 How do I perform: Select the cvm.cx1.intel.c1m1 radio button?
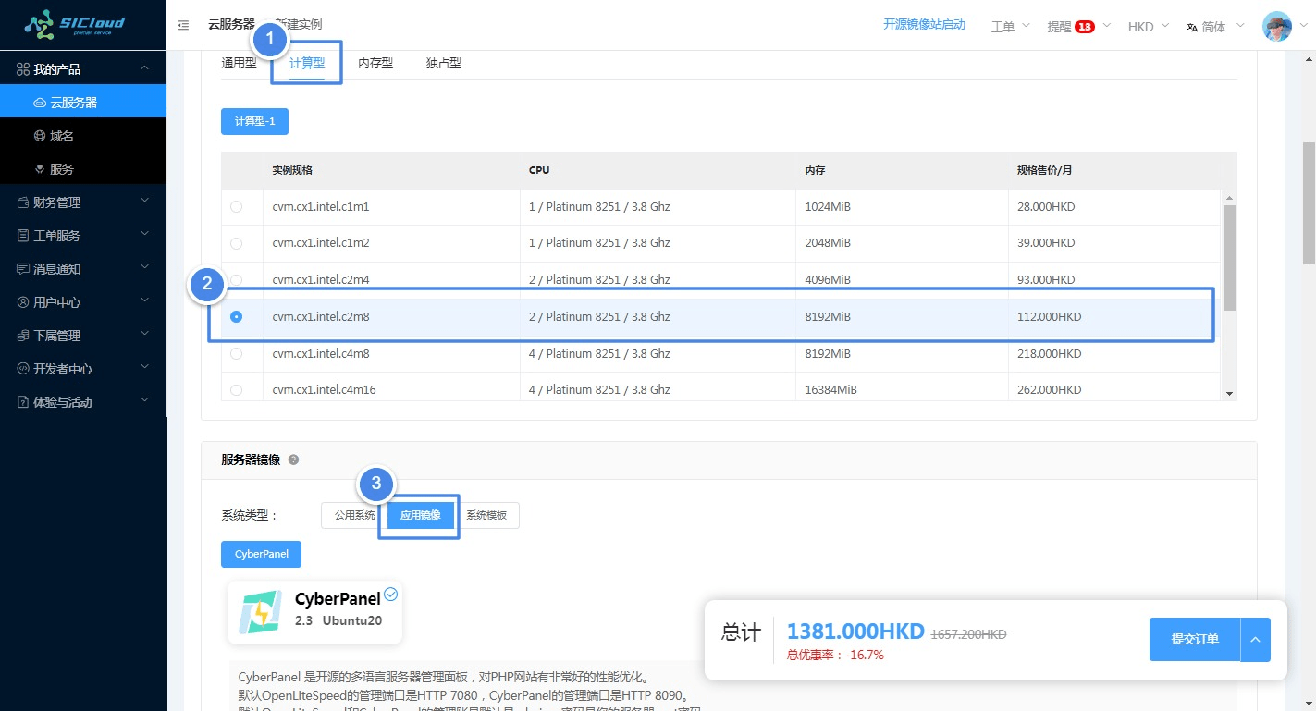[x=236, y=207]
